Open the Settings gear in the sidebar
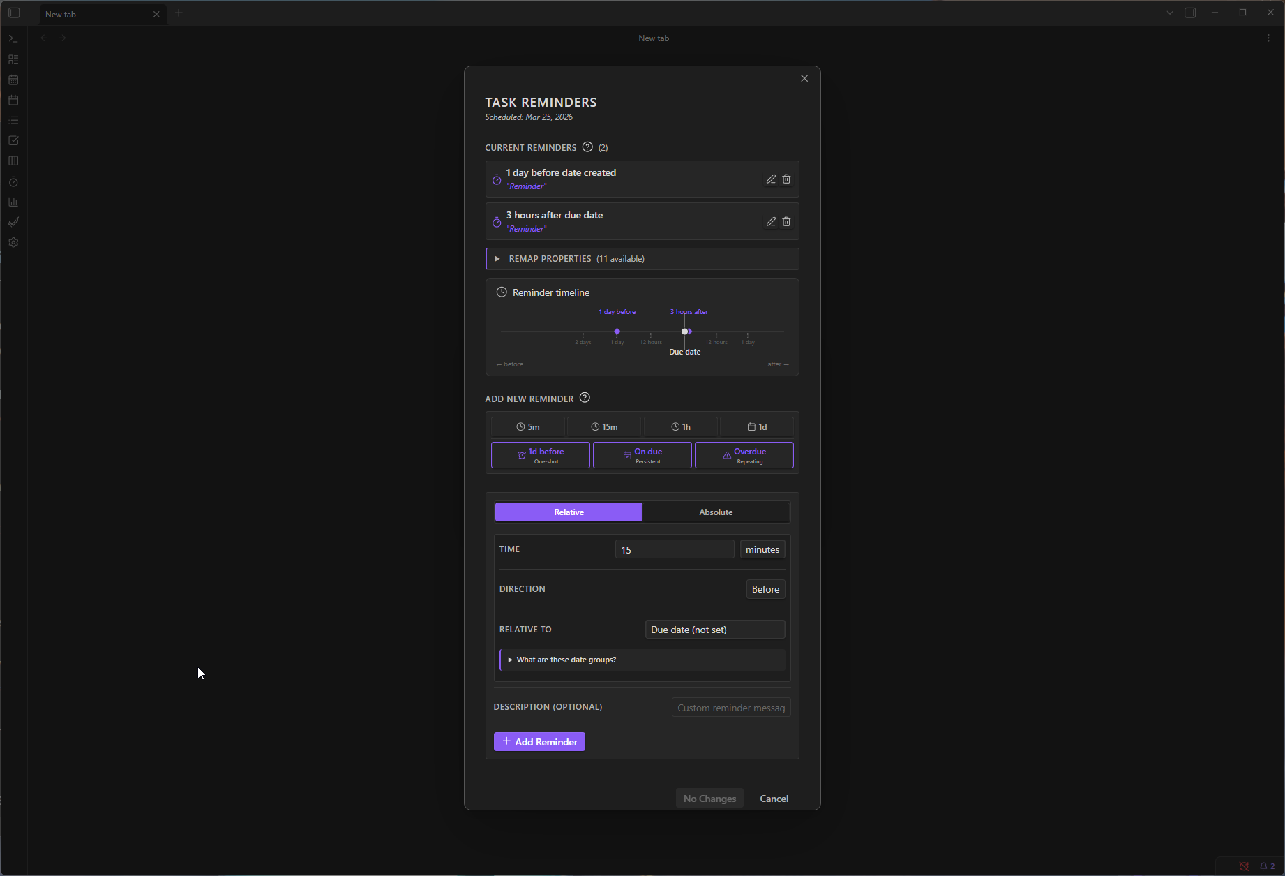This screenshot has width=1285, height=876. [13, 242]
